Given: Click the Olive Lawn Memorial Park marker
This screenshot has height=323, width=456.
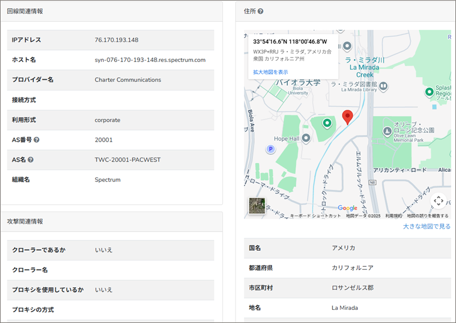Looking at the screenshot, I should [x=387, y=131].
